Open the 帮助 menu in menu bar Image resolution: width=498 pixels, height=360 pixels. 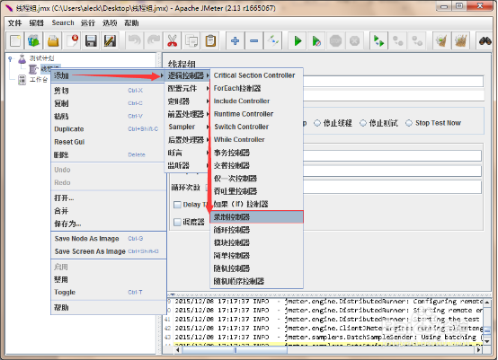(131, 23)
